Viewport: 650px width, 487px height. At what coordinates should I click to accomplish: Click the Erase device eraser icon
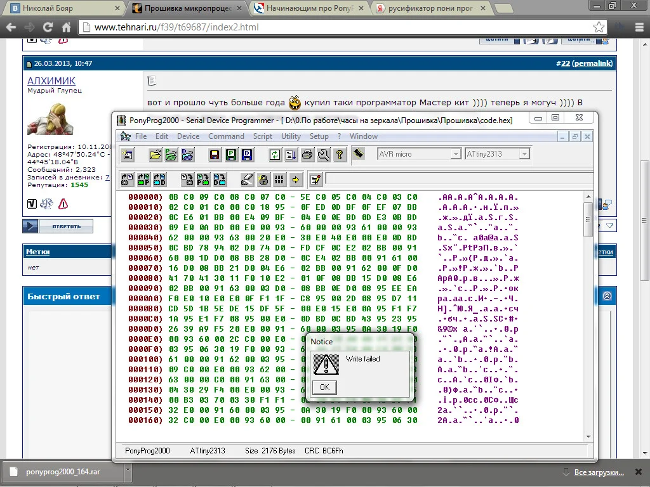[247, 179]
